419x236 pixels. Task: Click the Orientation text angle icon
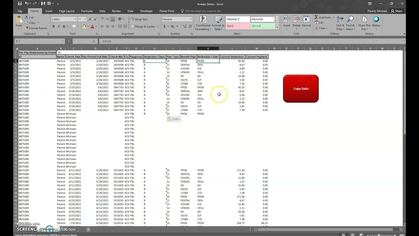pos(120,19)
